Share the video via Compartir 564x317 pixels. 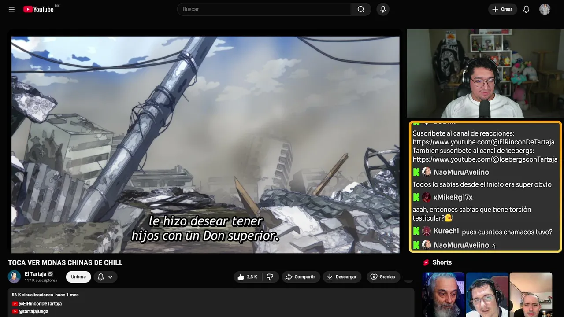[x=301, y=277]
